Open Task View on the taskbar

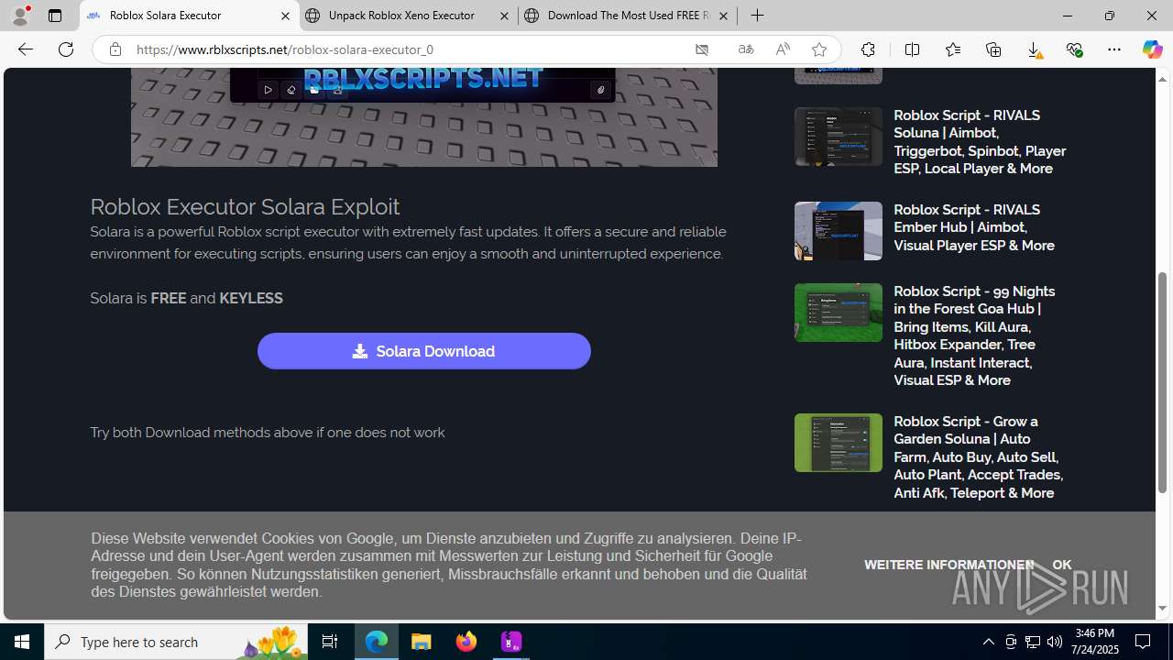330,642
